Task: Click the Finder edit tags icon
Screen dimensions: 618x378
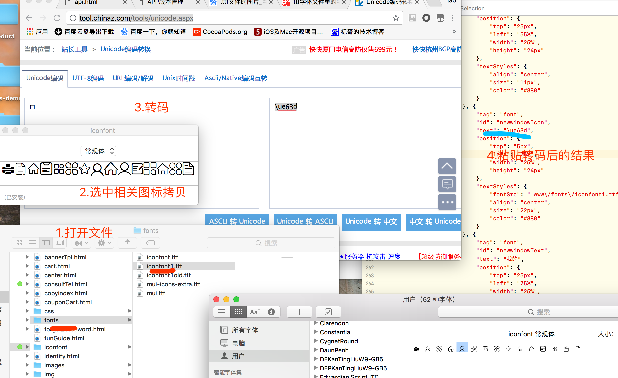Action: pyautogui.click(x=150, y=243)
